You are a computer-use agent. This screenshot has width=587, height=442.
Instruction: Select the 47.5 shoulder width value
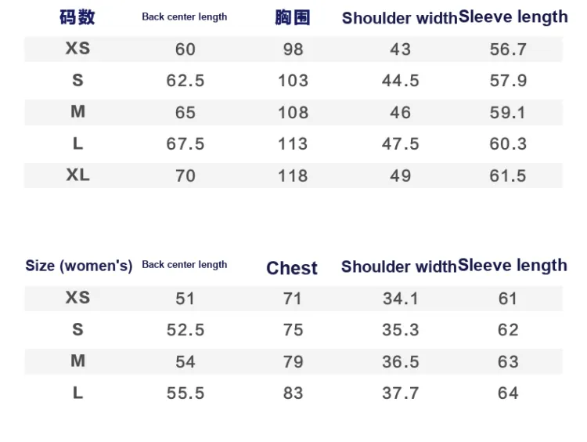coord(400,144)
